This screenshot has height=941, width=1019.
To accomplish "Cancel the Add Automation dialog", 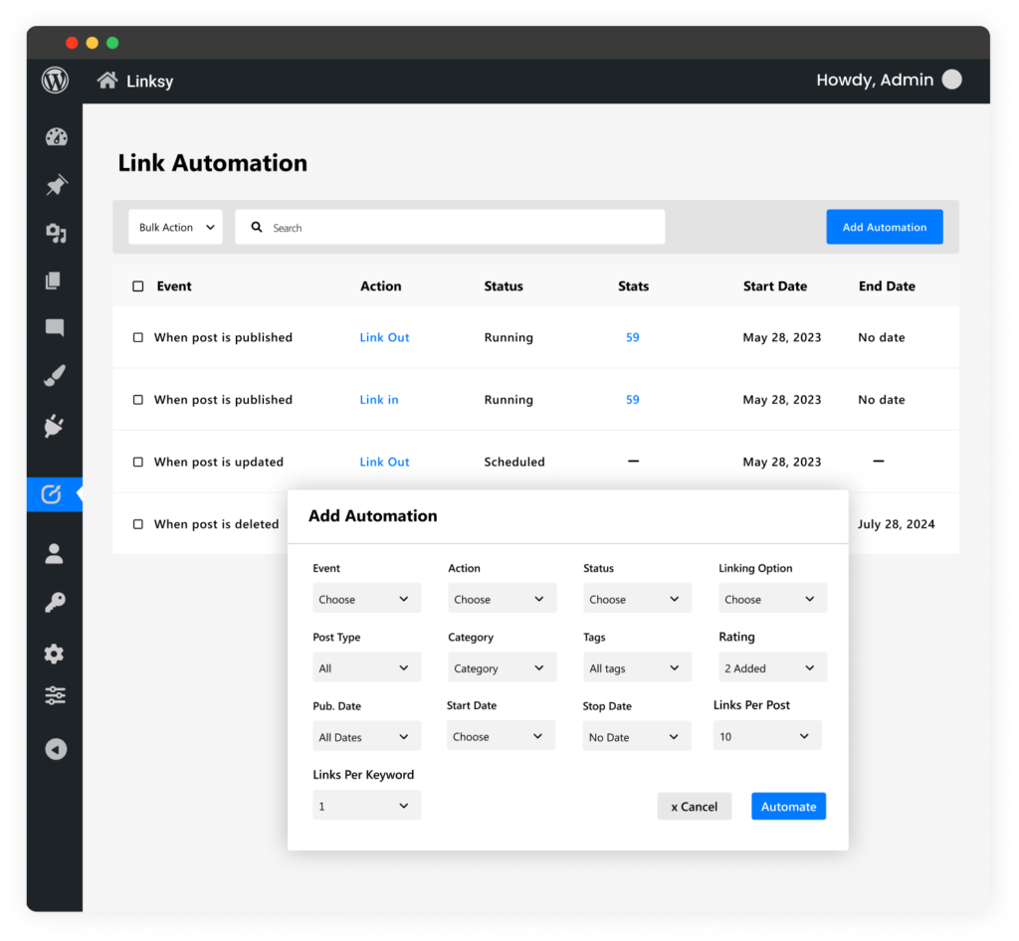I will [694, 806].
